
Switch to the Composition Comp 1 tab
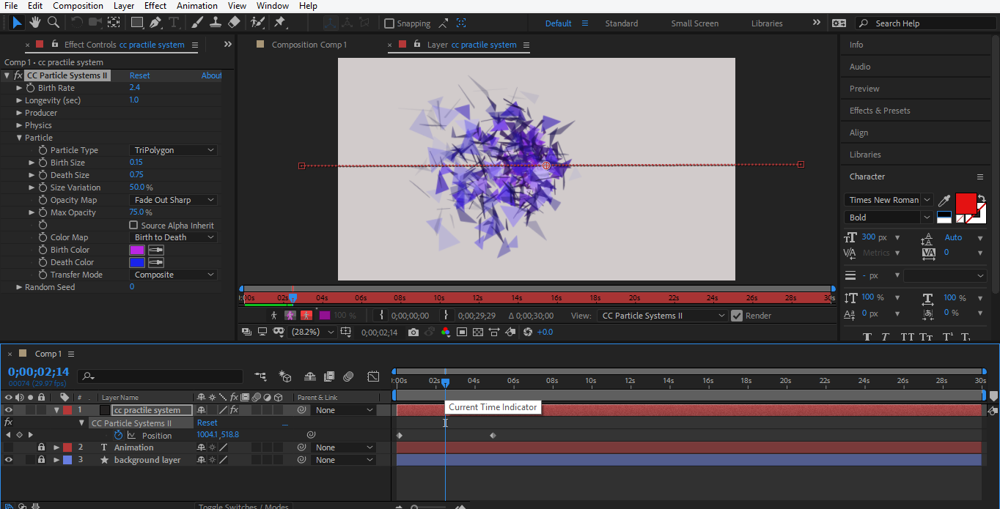point(309,45)
